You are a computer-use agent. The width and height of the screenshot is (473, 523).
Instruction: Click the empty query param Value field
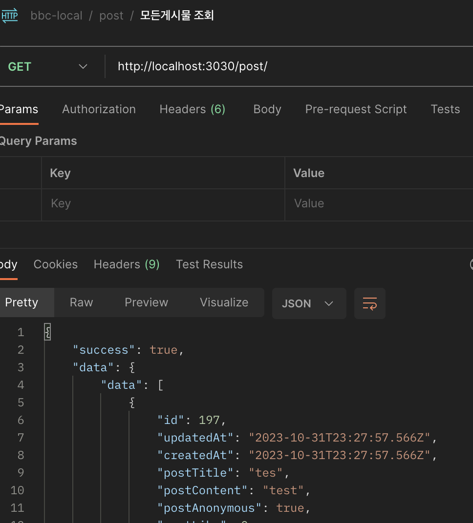coord(379,203)
